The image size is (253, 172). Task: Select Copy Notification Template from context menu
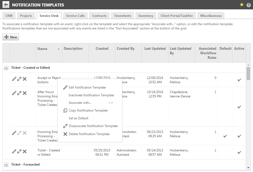pyautogui.click(x=88, y=110)
